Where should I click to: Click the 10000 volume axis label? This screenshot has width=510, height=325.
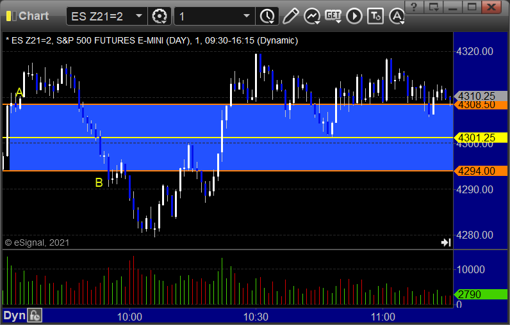tap(471, 269)
